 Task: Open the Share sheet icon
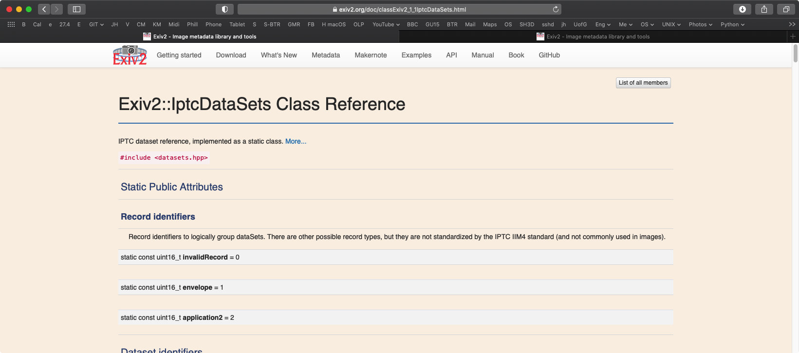pos(764,9)
